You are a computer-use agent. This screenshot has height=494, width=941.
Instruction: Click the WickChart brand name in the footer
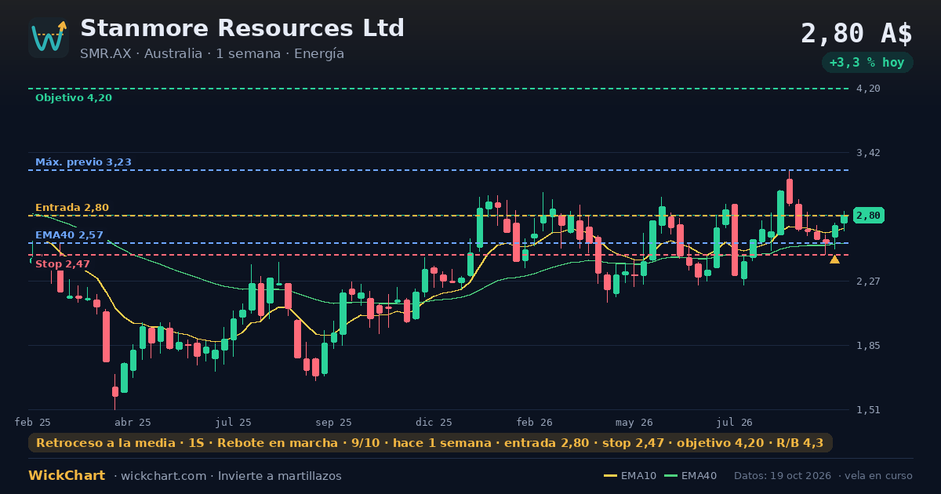(67, 476)
